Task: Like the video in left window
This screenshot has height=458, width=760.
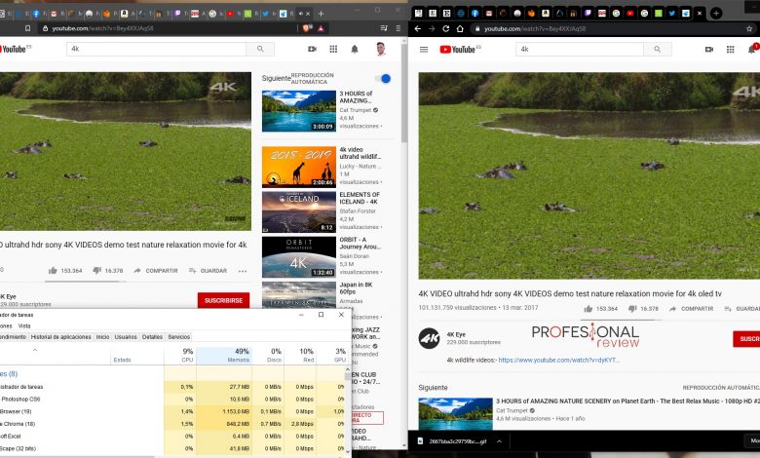Action: tap(53, 271)
